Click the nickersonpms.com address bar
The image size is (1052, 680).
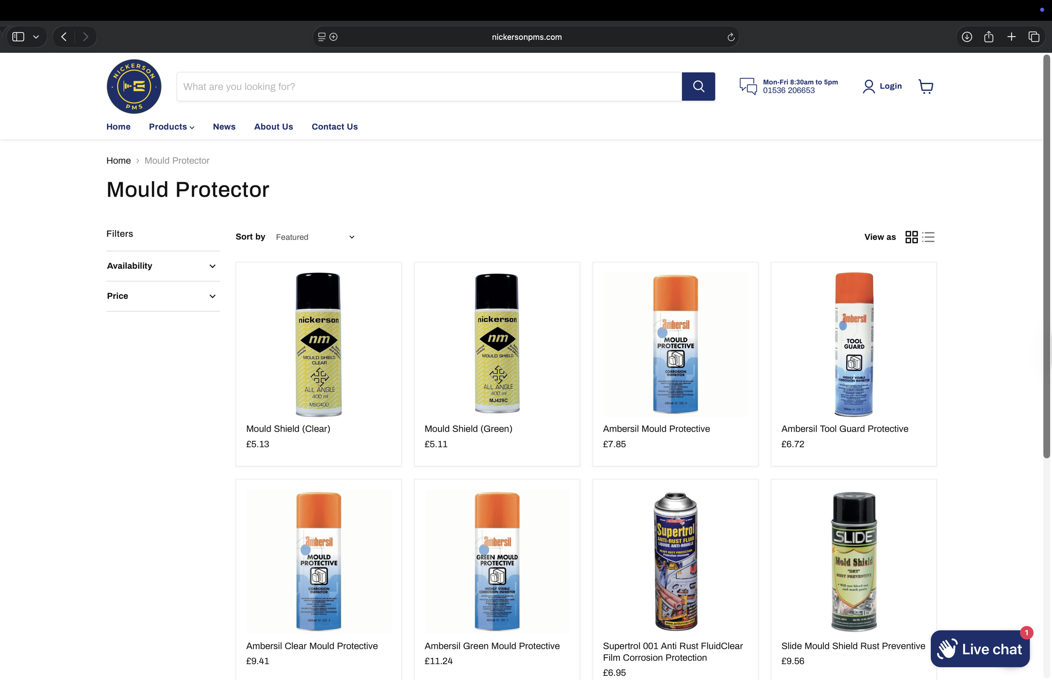pos(526,37)
